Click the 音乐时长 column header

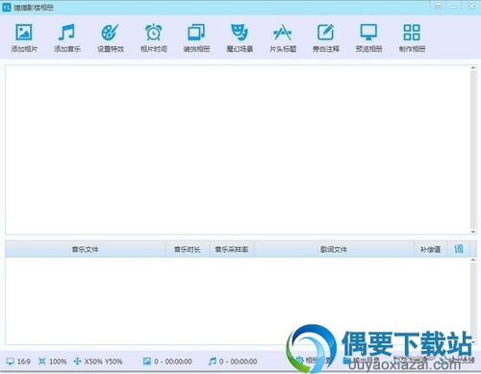tap(188, 249)
